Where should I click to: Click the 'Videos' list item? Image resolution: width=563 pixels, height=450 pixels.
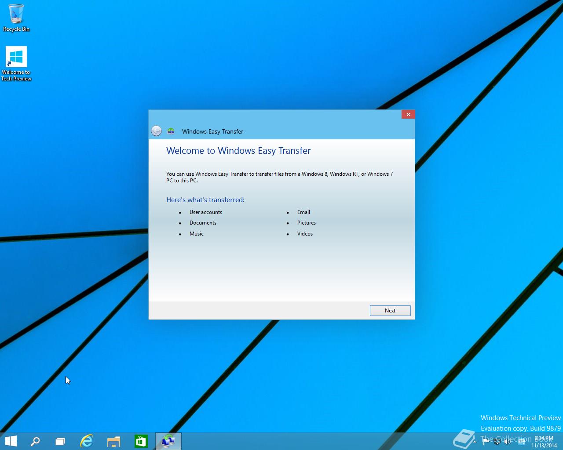click(x=305, y=234)
